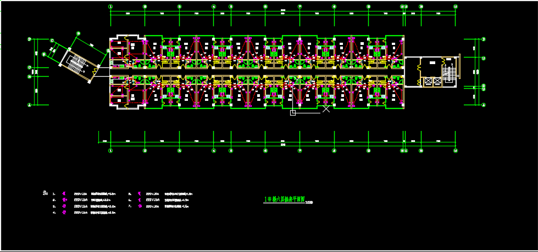Select legend item 7 magenta socket symbol
The width and height of the screenshot is (538, 252).
coord(140,207)
